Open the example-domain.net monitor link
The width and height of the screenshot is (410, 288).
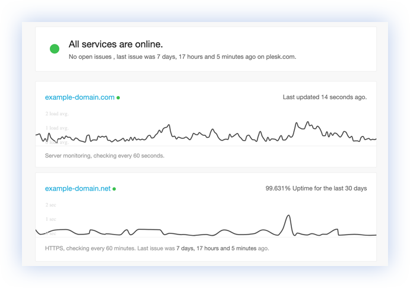pos(78,189)
